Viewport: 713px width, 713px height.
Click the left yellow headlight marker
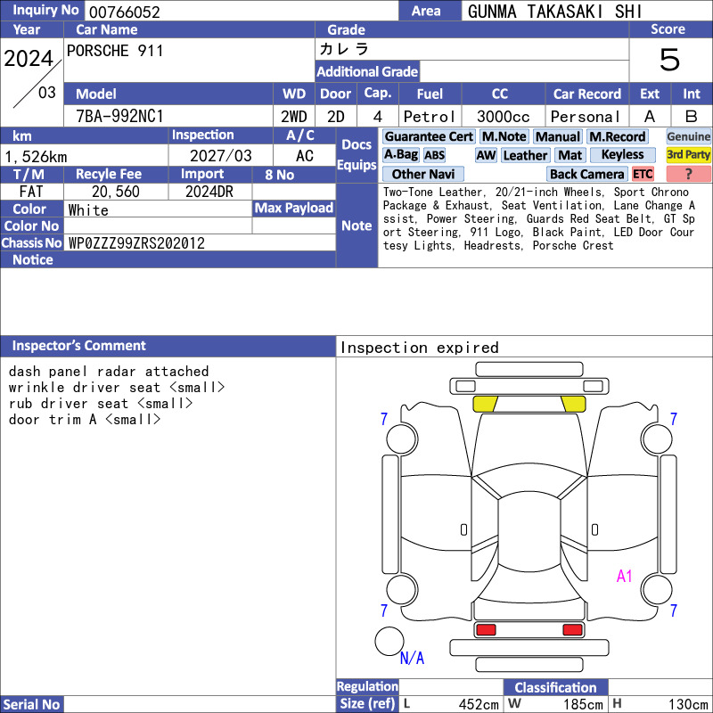(485, 404)
